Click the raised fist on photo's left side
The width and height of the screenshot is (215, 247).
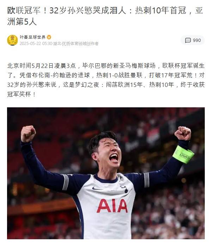(x=29, y=134)
